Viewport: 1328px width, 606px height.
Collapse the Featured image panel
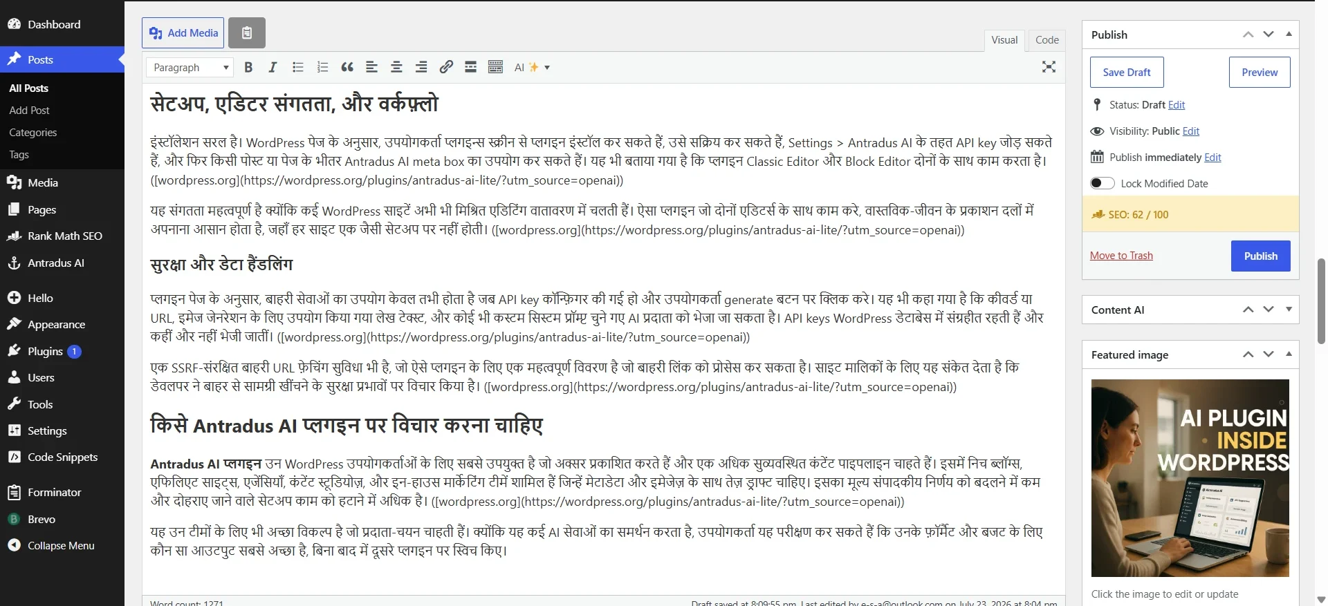pyautogui.click(x=1289, y=354)
